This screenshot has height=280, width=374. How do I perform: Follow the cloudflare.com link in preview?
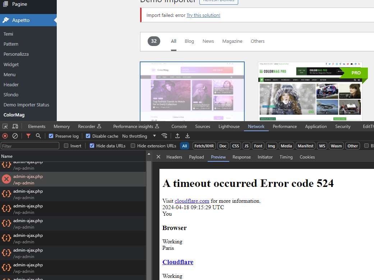point(192,201)
